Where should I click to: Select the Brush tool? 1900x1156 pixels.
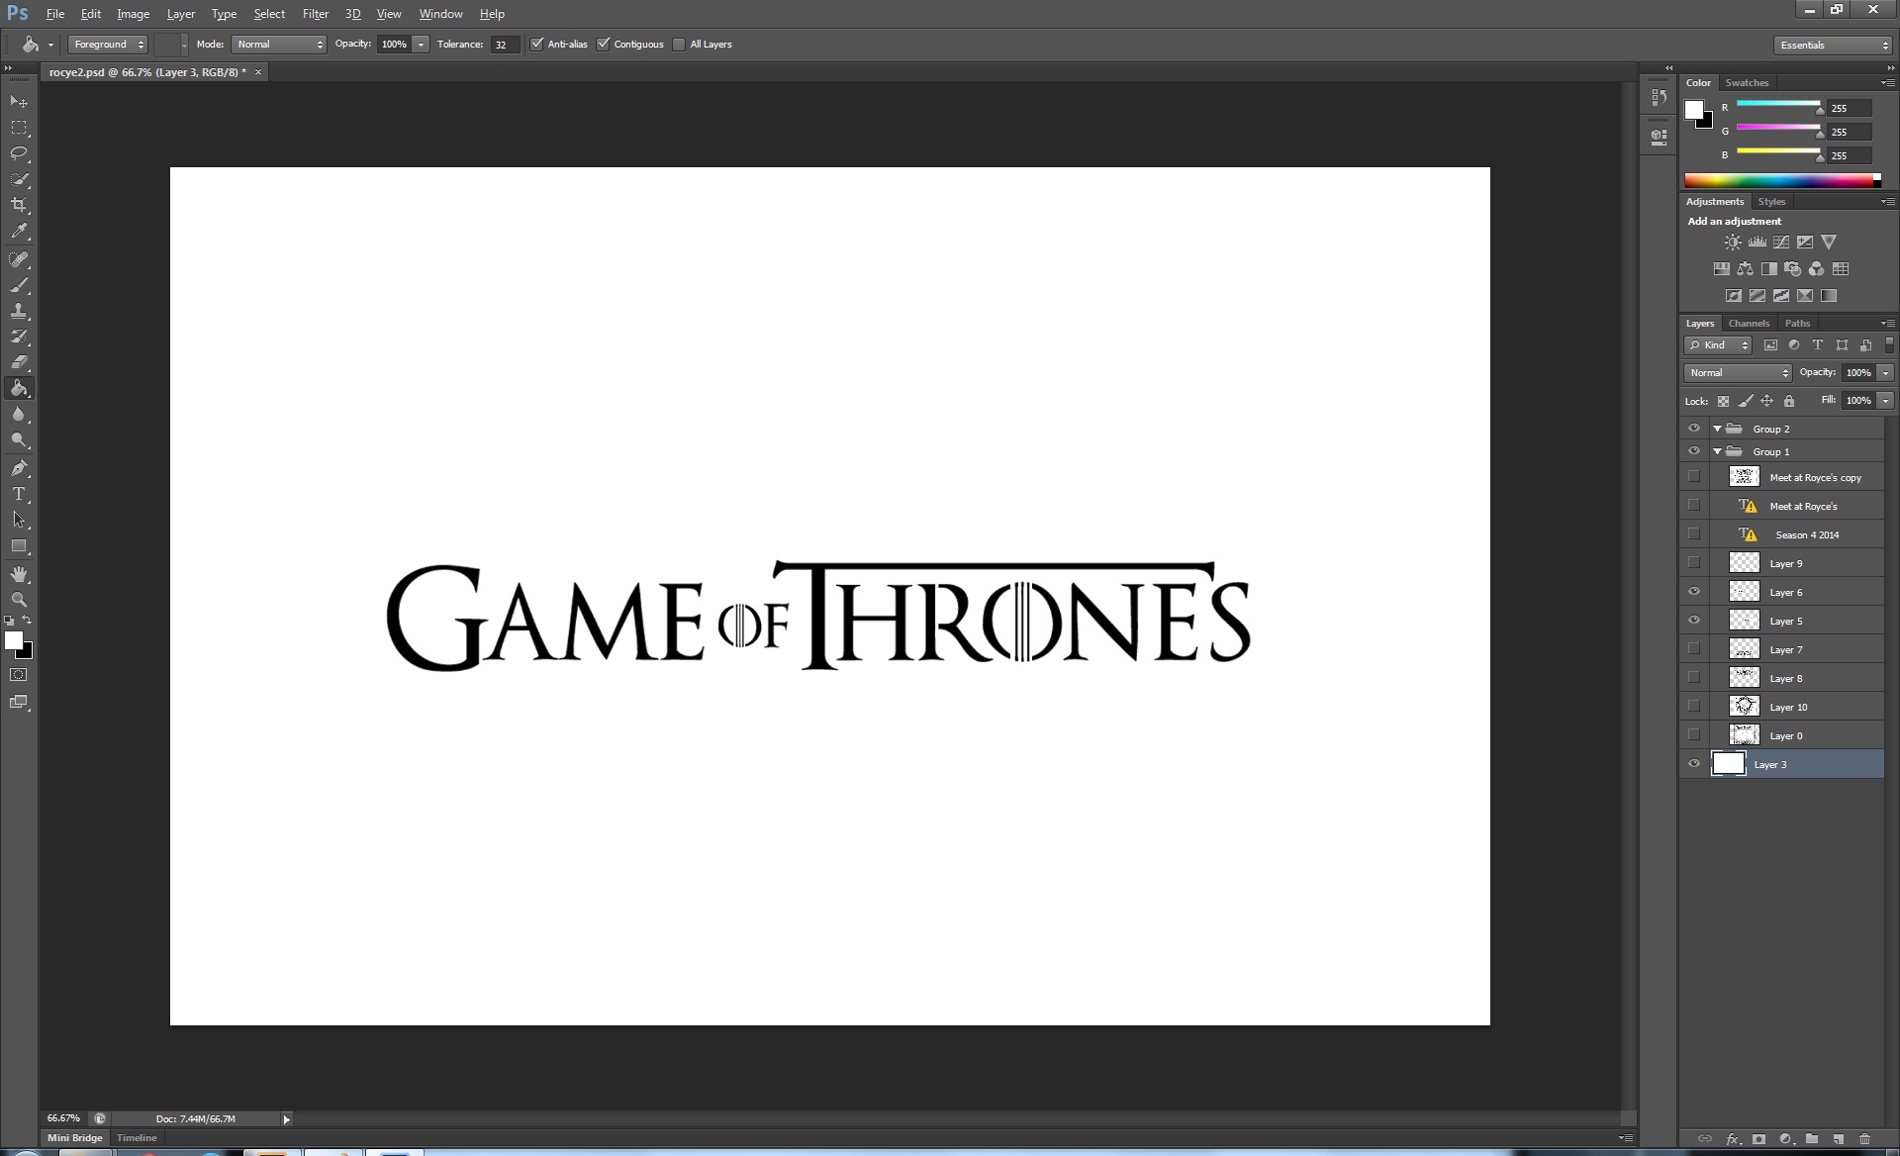pyautogui.click(x=19, y=285)
